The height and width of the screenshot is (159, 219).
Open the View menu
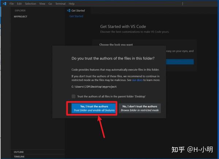pyautogui.click(x=42, y=4)
